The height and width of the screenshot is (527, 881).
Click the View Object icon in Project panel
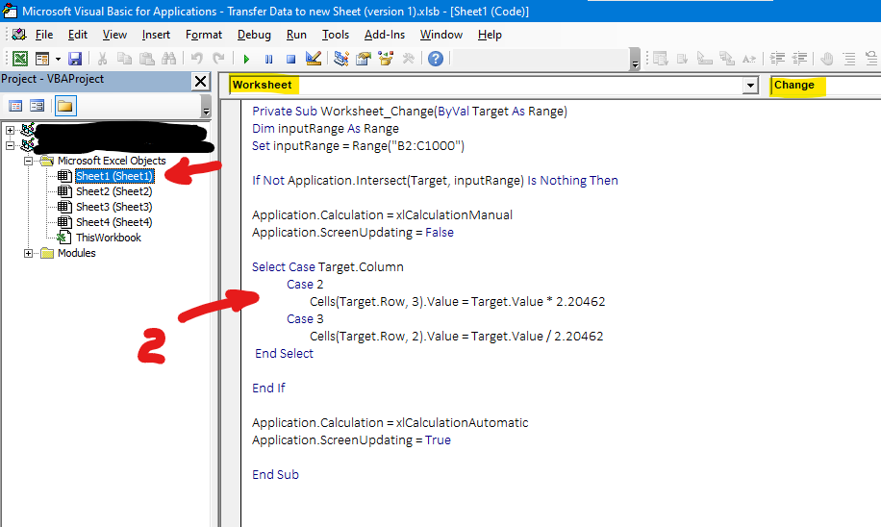[x=38, y=106]
